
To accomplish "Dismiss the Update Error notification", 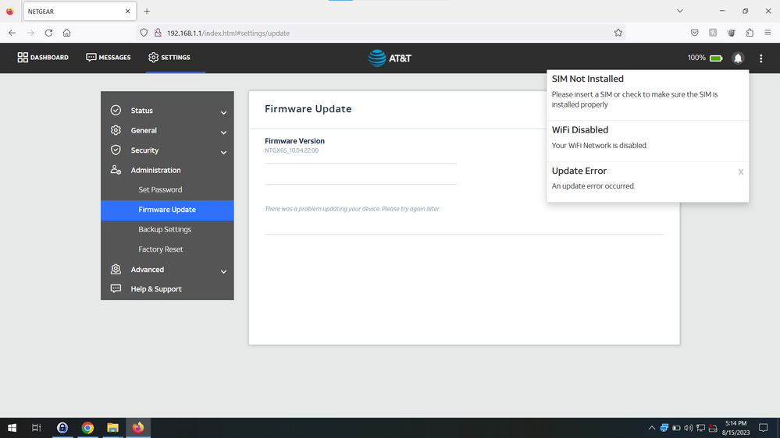I will [741, 171].
